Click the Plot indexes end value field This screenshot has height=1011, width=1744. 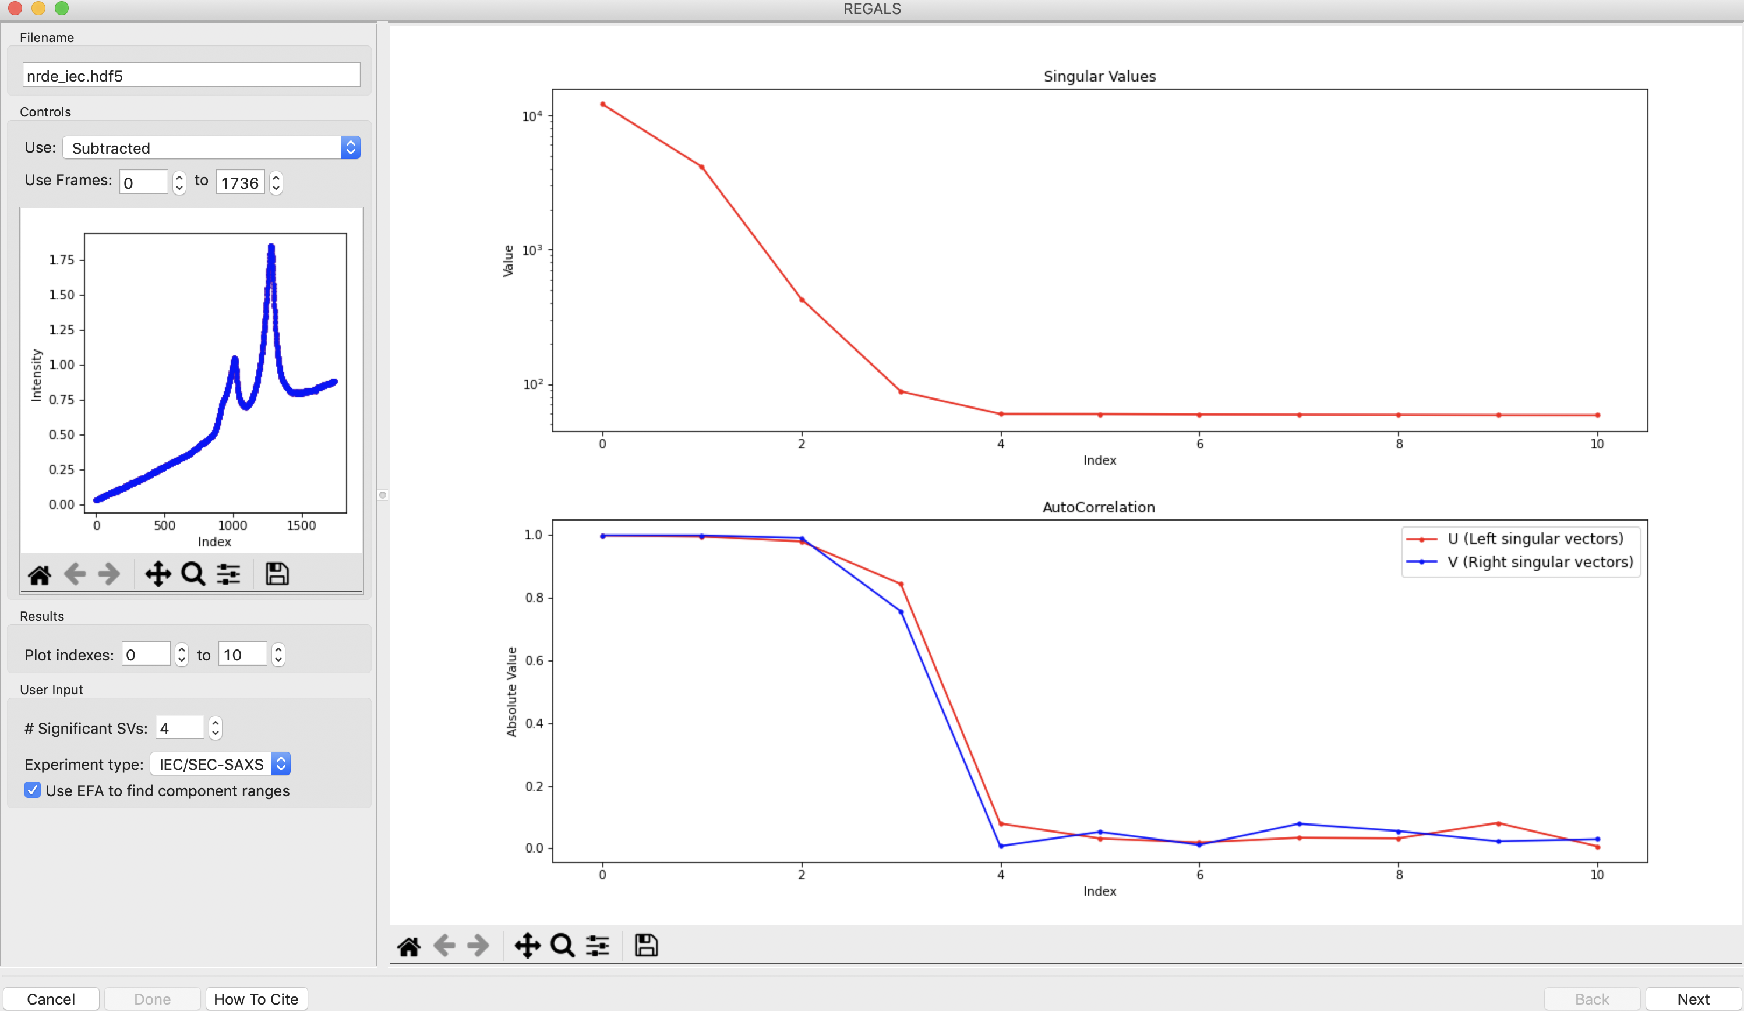coord(242,655)
